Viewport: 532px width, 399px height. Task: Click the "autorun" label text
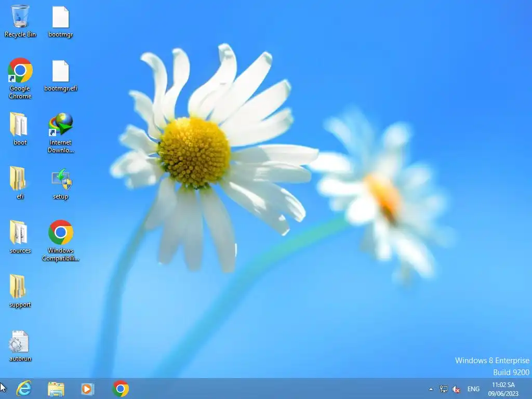pyautogui.click(x=20, y=358)
